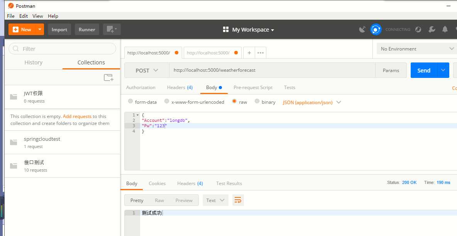Image resolution: width=457 pixels, height=236 pixels.
Task: Click the sync status icon
Action: coord(376,29)
